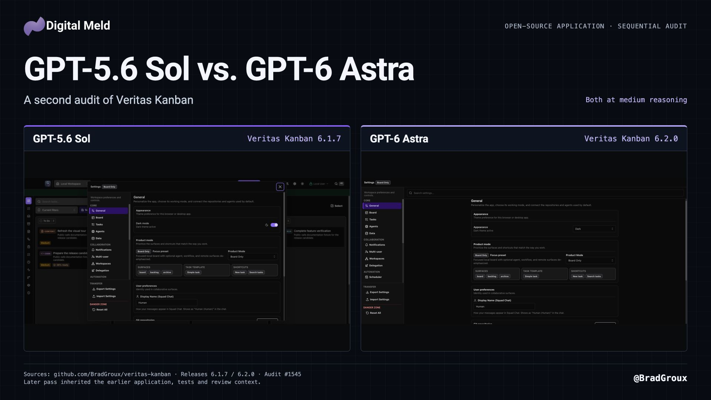Click Workspaces icon in Sol settings sidebar

coord(93,264)
